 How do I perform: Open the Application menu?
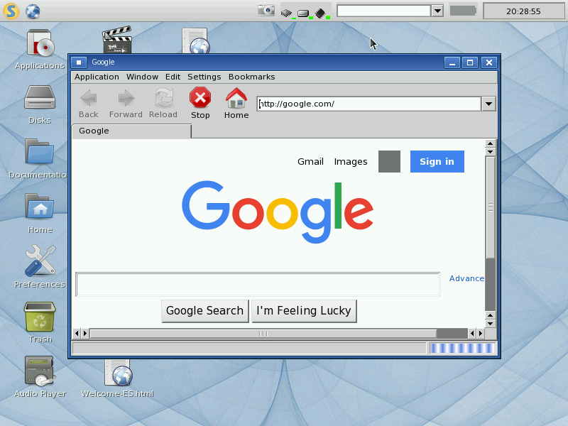click(97, 77)
